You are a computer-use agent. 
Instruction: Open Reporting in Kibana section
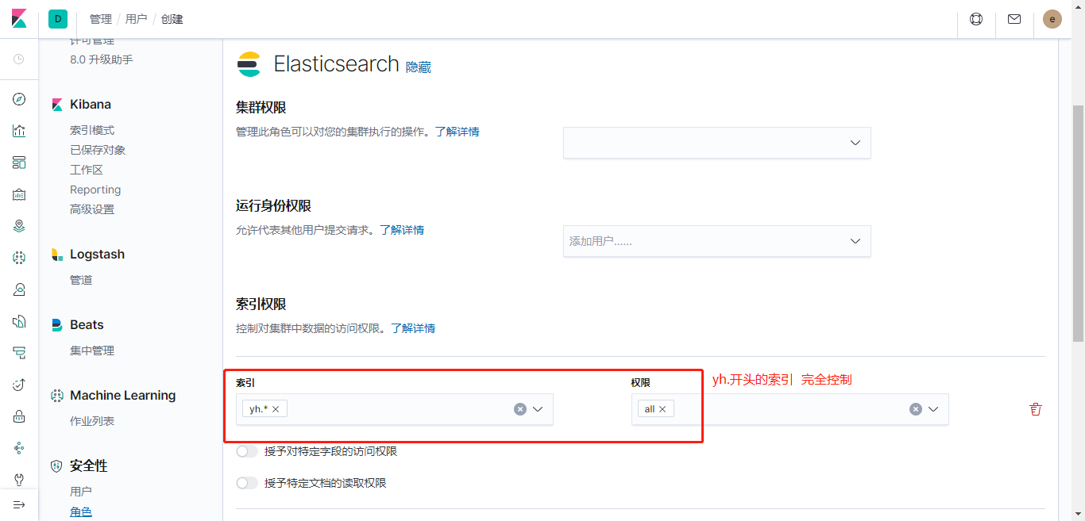coord(95,190)
